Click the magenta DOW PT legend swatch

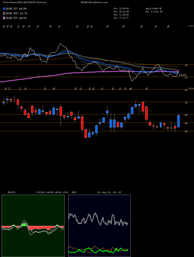click(4, 18)
